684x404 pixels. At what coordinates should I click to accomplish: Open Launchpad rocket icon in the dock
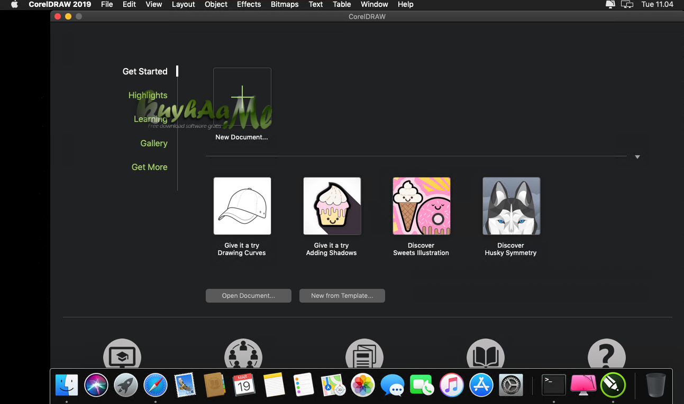(x=126, y=385)
